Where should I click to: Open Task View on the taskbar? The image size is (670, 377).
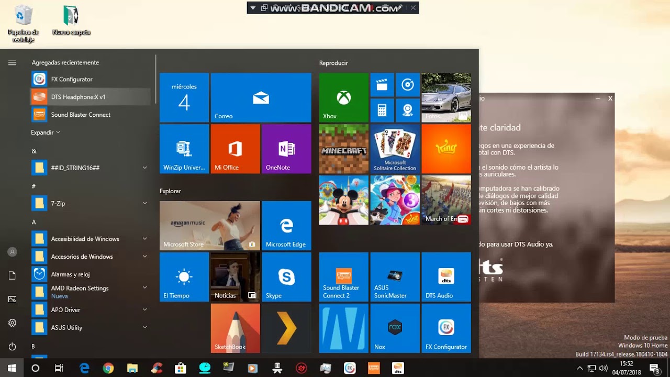59,368
